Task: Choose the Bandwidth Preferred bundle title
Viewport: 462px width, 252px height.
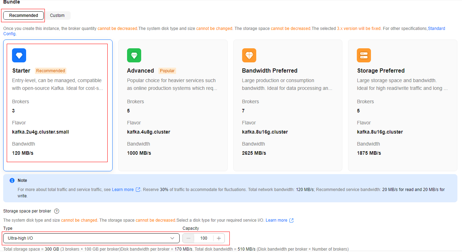Action: 270,70
